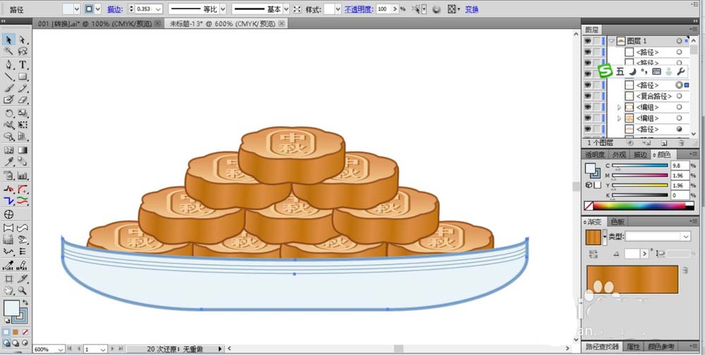The height and width of the screenshot is (355, 705).
Task: Click the delete gradient stop trash icon
Action: (x=685, y=270)
